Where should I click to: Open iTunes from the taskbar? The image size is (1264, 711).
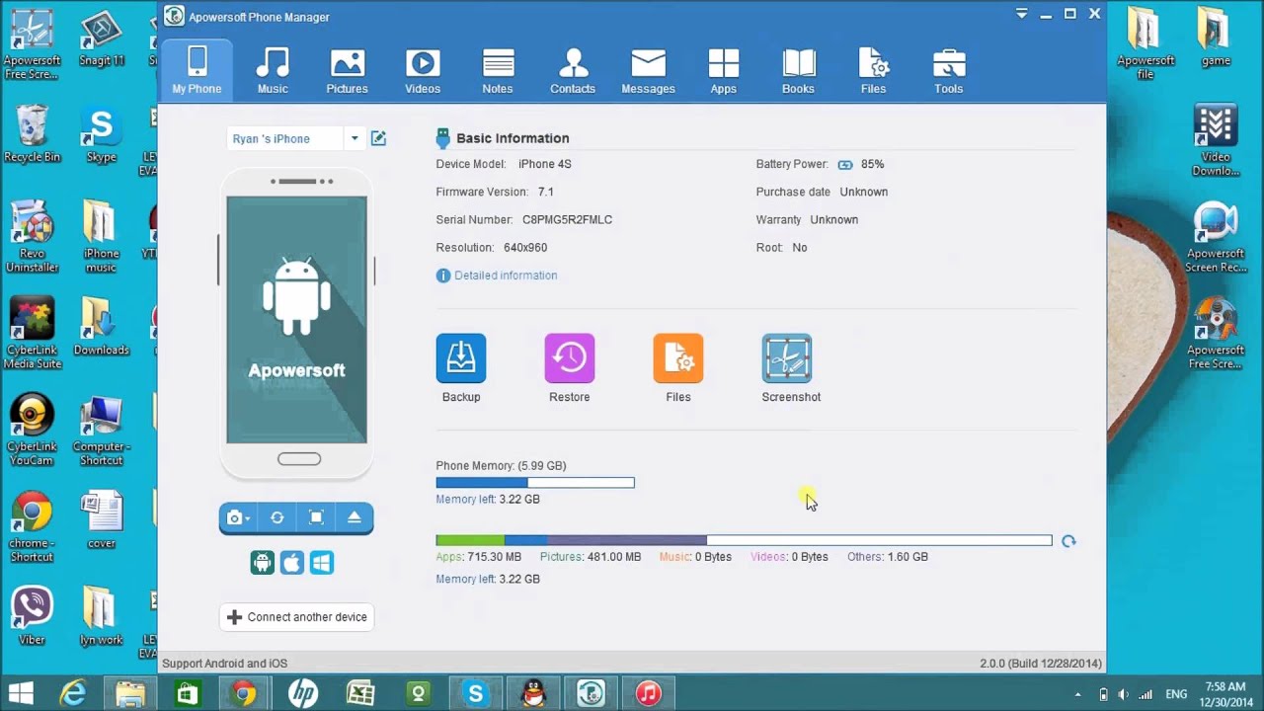click(648, 693)
